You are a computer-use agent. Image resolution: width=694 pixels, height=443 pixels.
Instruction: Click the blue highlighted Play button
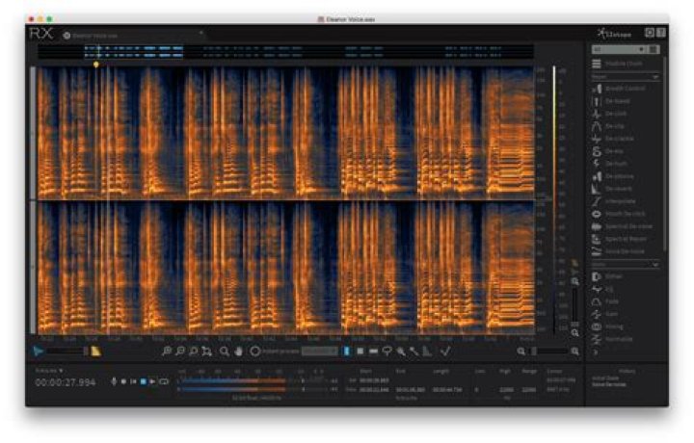click(x=143, y=381)
